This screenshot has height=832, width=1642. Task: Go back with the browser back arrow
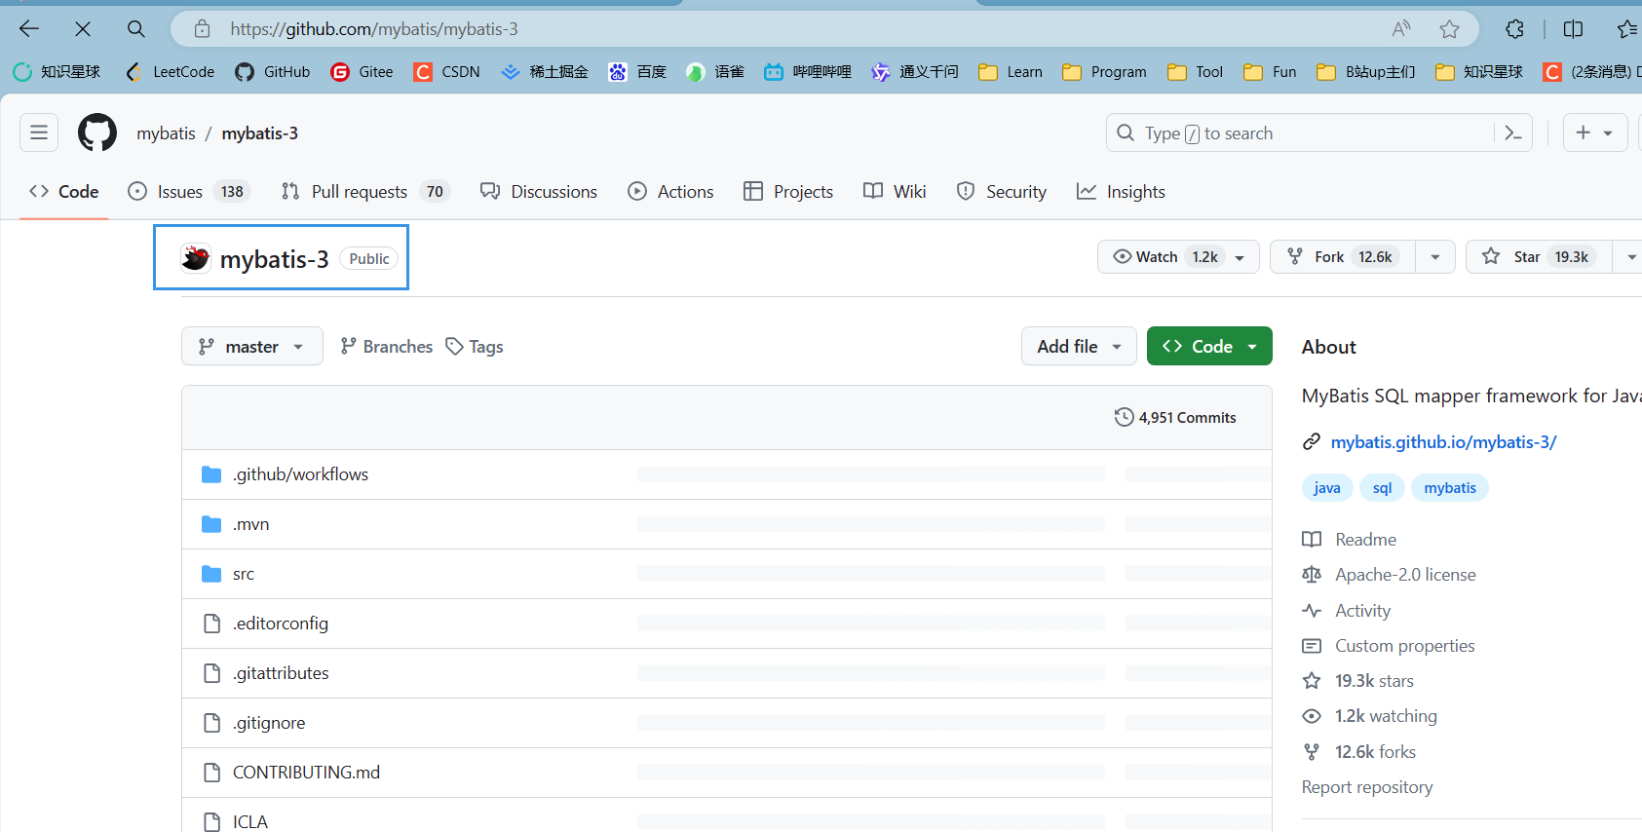(x=29, y=29)
